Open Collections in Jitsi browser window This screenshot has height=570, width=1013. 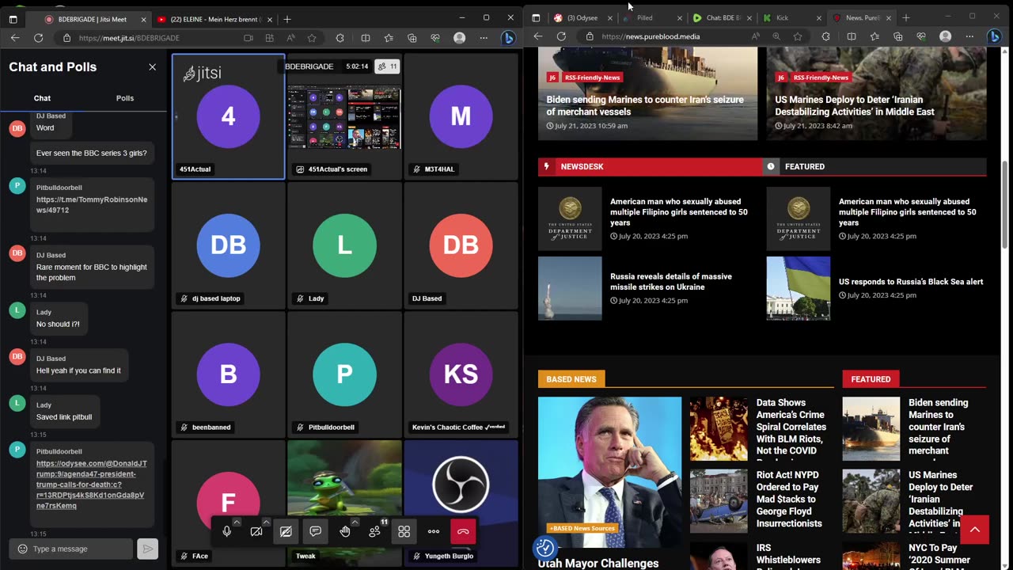tap(412, 37)
